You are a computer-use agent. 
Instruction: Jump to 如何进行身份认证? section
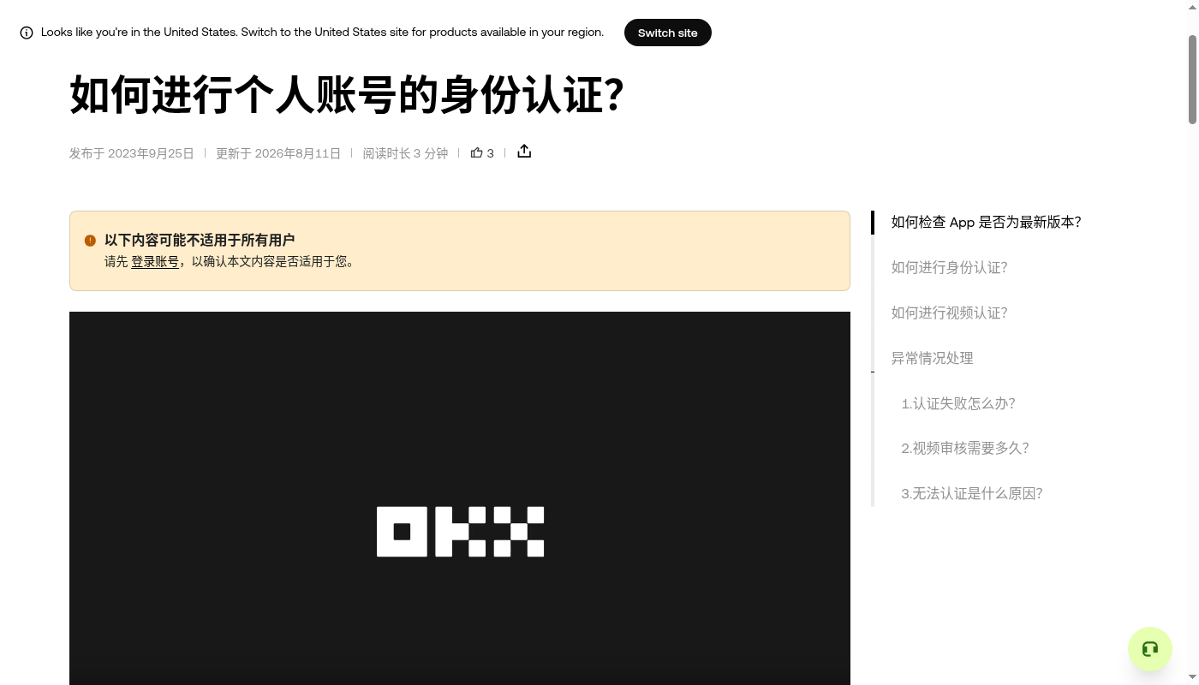pos(949,267)
